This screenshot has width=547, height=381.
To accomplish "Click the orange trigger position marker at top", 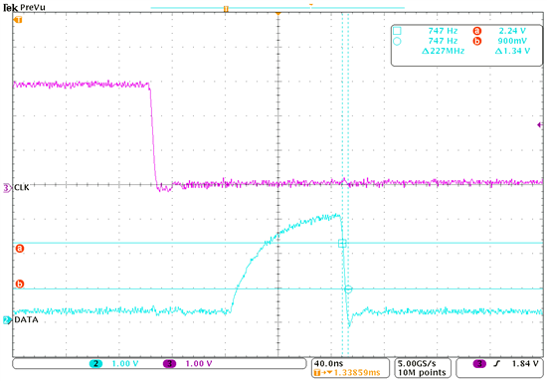I will tap(278, 13).
